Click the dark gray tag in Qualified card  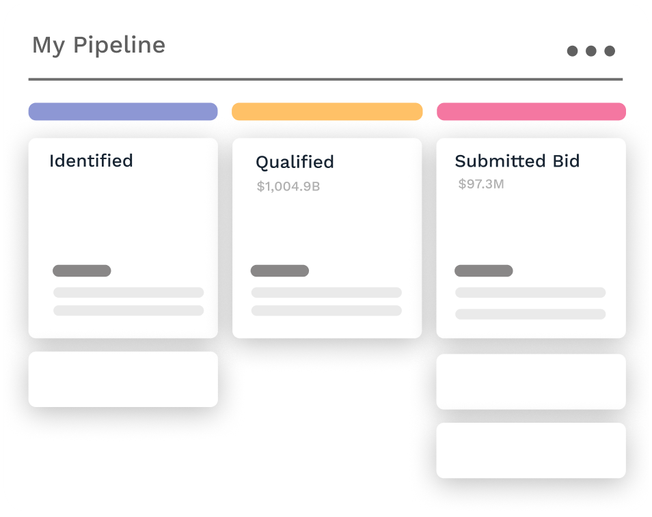click(x=280, y=270)
